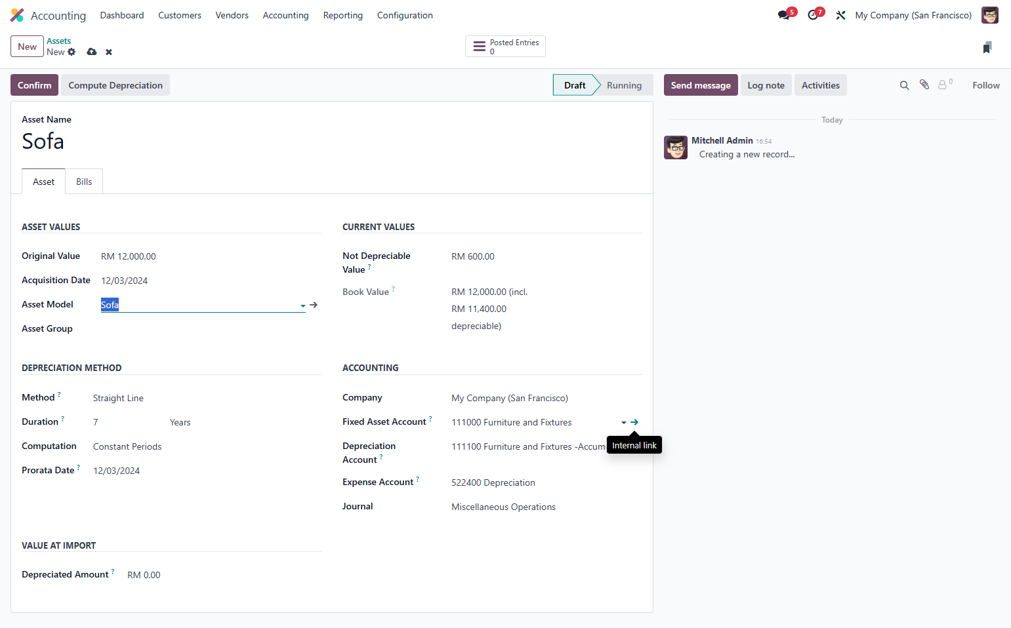1011x628 pixels.
Task: Open Asset Model internal link arrow
Action: click(x=314, y=305)
